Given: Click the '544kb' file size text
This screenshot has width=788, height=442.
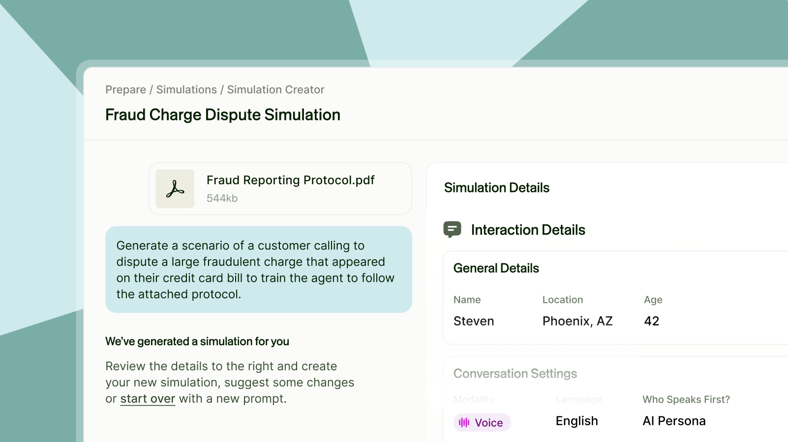Looking at the screenshot, I should click(222, 198).
